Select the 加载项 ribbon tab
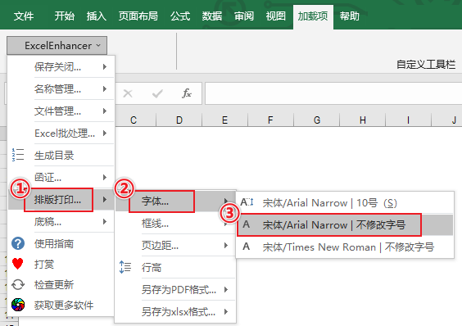 [313, 16]
